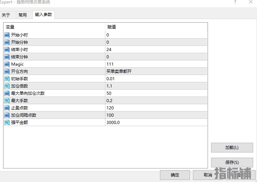The width and height of the screenshot is (257, 182).
Task: Edit the 最大单向加仓次数 value 50
Action: pyautogui.click(x=156, y=93)
